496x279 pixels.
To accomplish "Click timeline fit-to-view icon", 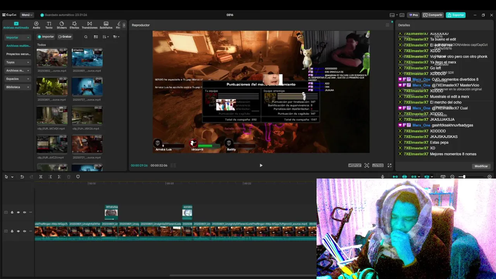I will pos(443,177).
